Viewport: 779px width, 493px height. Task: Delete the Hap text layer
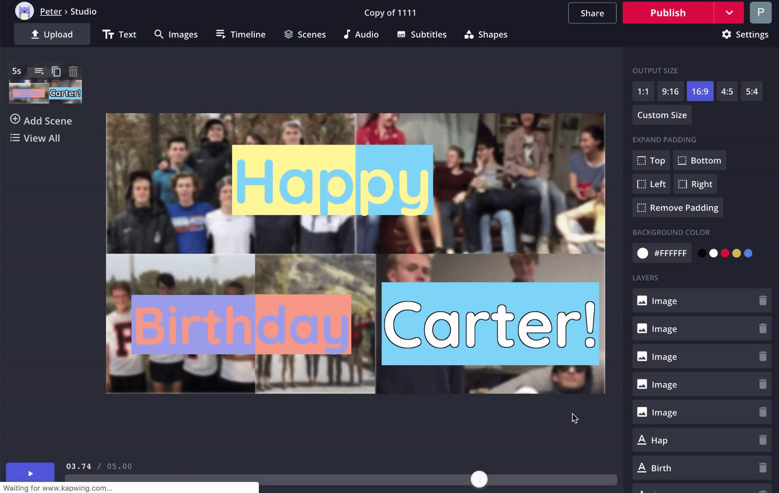pos(762,440)
